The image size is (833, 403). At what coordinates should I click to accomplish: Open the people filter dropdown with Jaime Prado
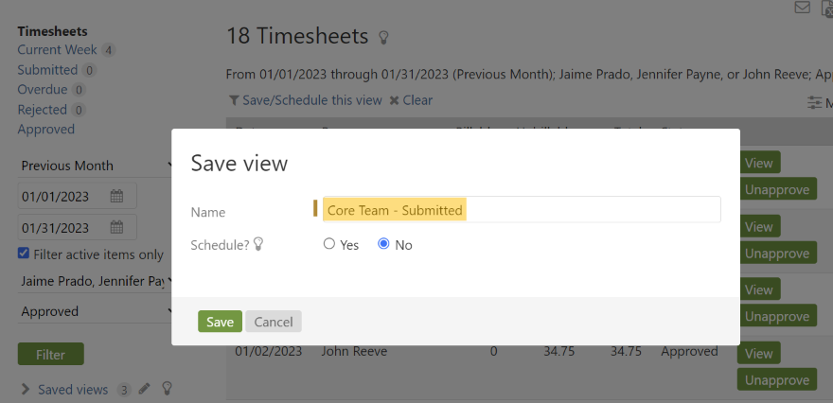pyautogui.click(x=95, y=281)
